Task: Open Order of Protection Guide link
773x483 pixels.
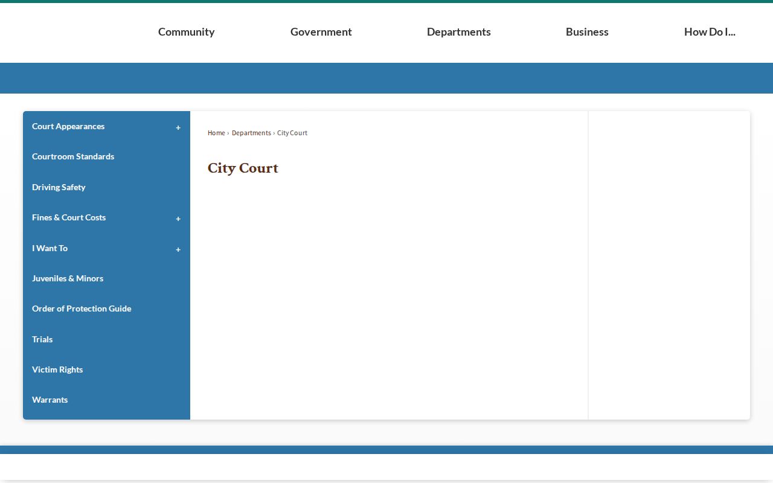Action: click(x=82, y=309)
